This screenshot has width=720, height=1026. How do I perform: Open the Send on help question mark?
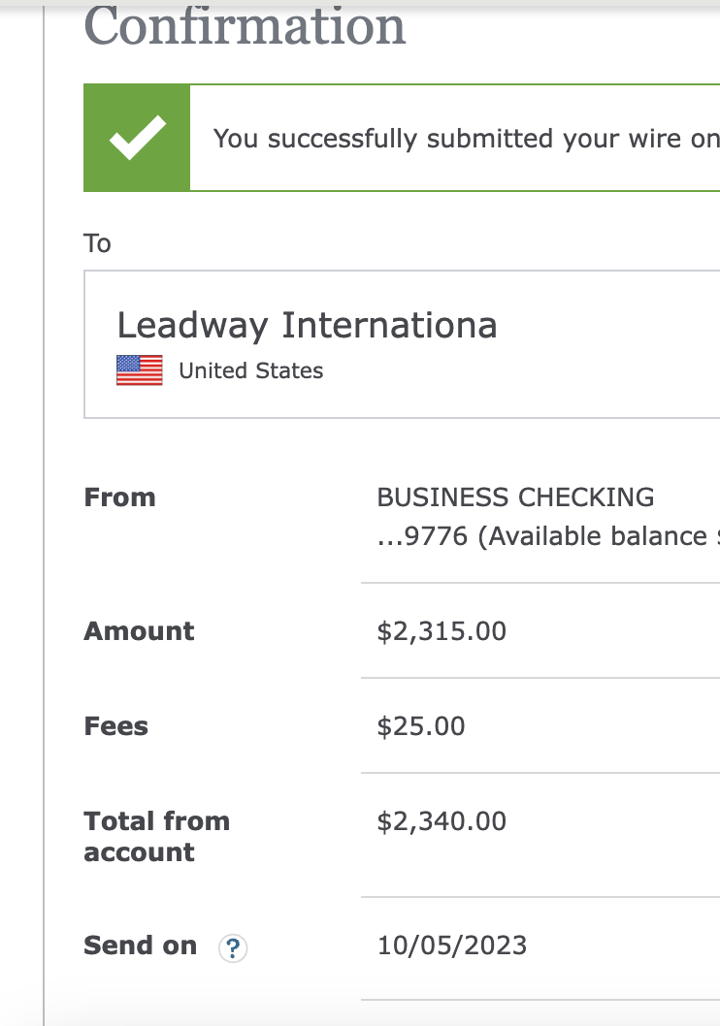232,948
